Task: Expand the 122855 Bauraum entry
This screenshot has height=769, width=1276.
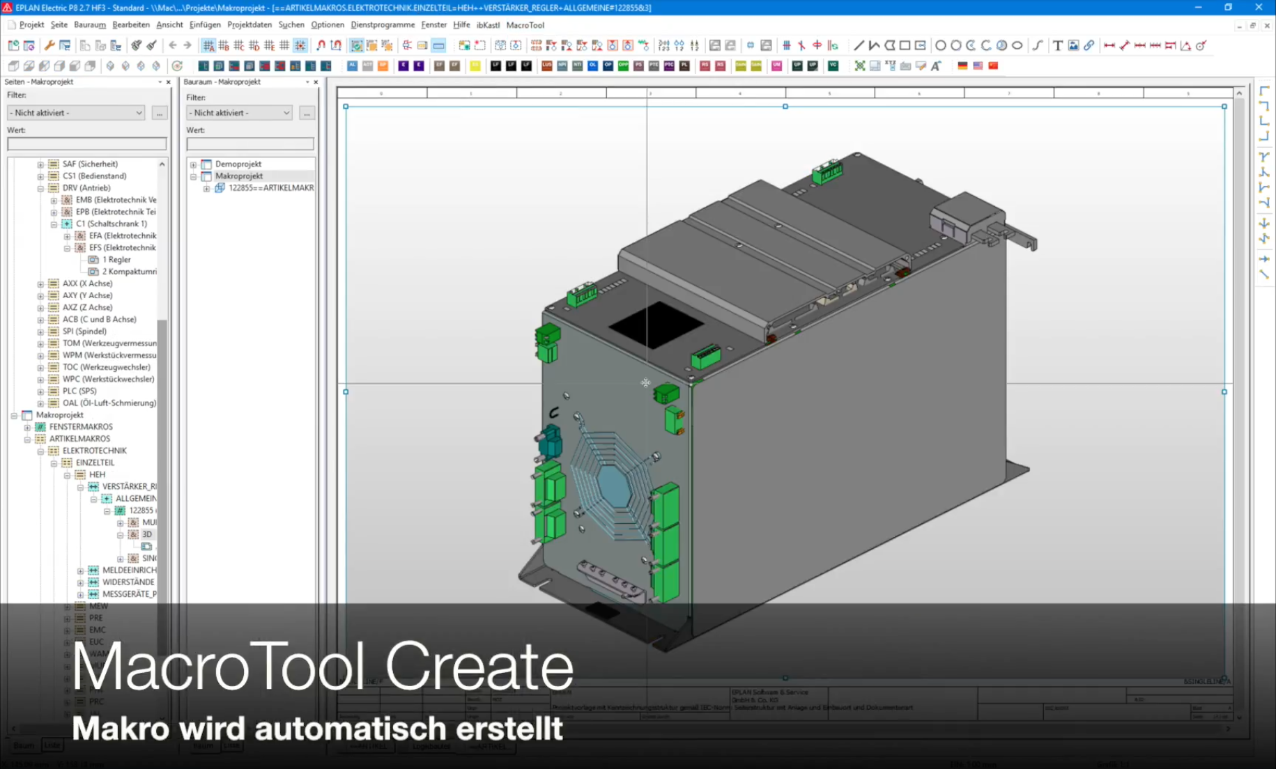Action: pos(206,188)
